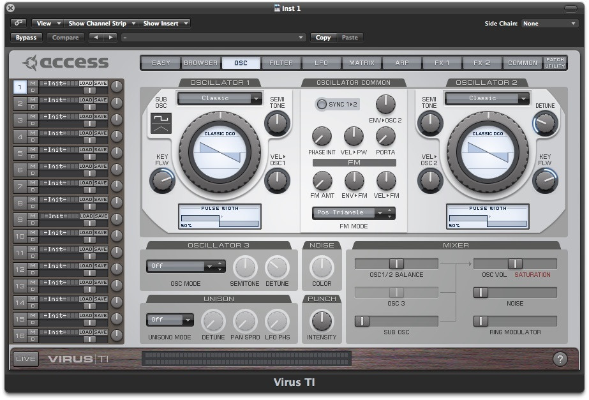Click the Punch Intensity knob

click(x=322, y=322)
